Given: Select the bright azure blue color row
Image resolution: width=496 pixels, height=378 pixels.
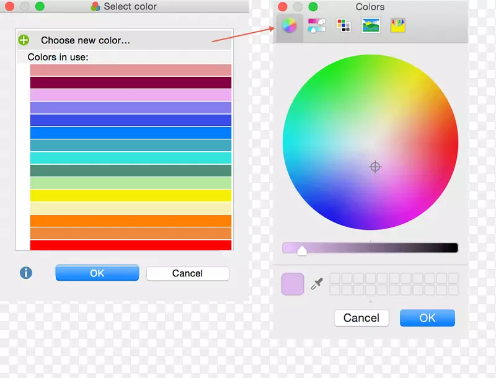Looking at the screenshot, I should tap(131, 133).
